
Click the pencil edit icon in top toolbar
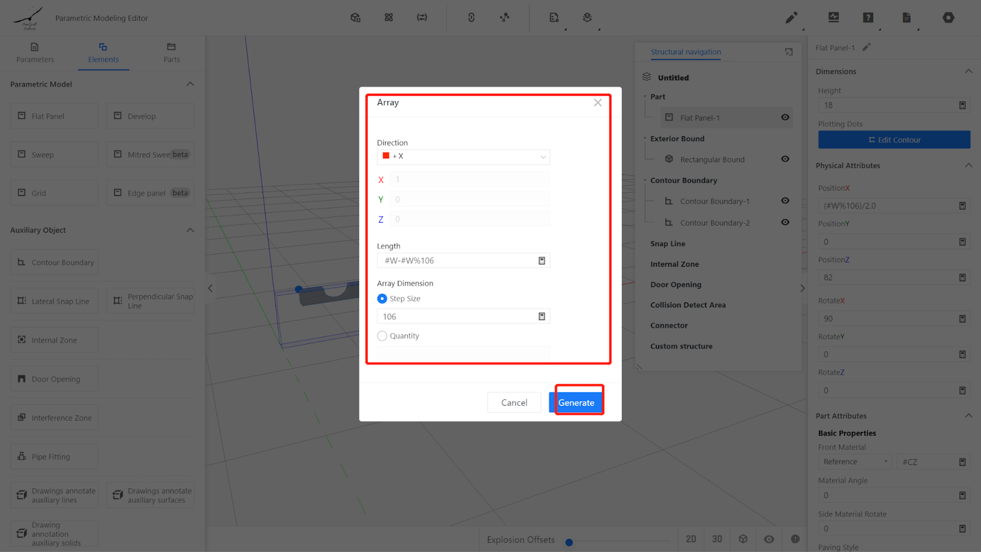click(791, 18)
